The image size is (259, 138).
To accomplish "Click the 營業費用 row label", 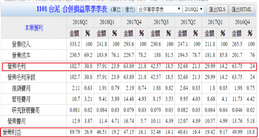I will [x=17, y=121].
